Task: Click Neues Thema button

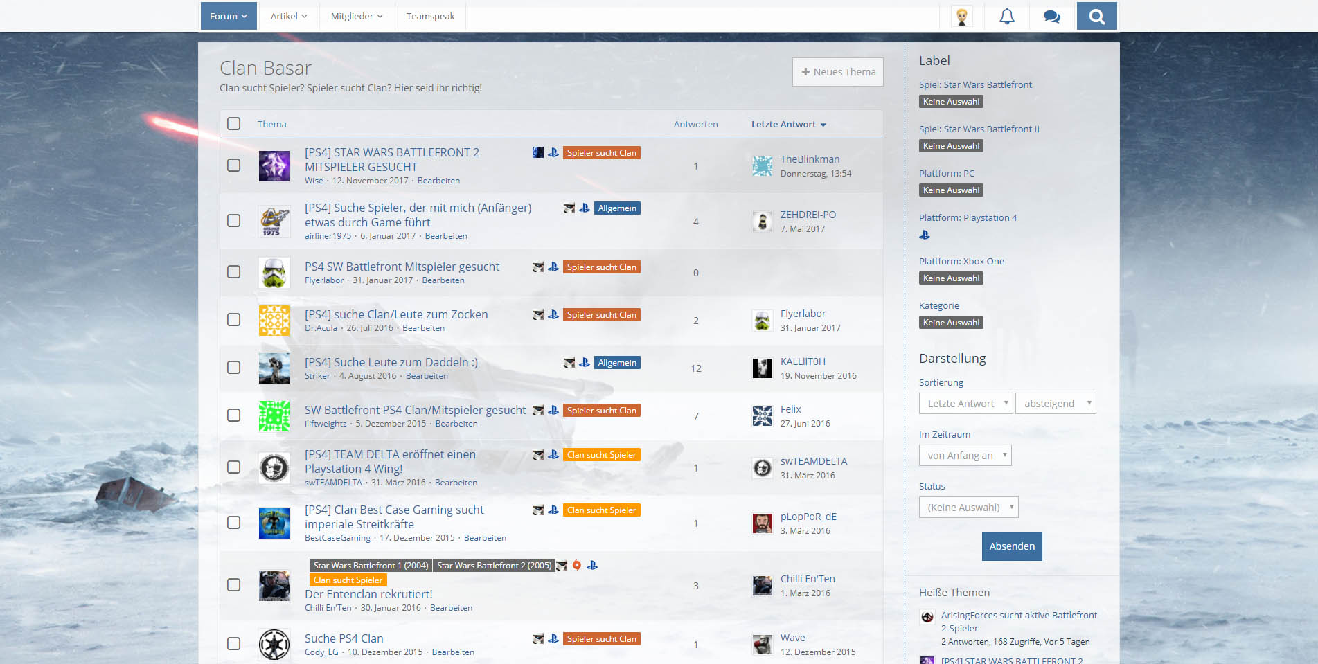Action: (x=838, y=72)
